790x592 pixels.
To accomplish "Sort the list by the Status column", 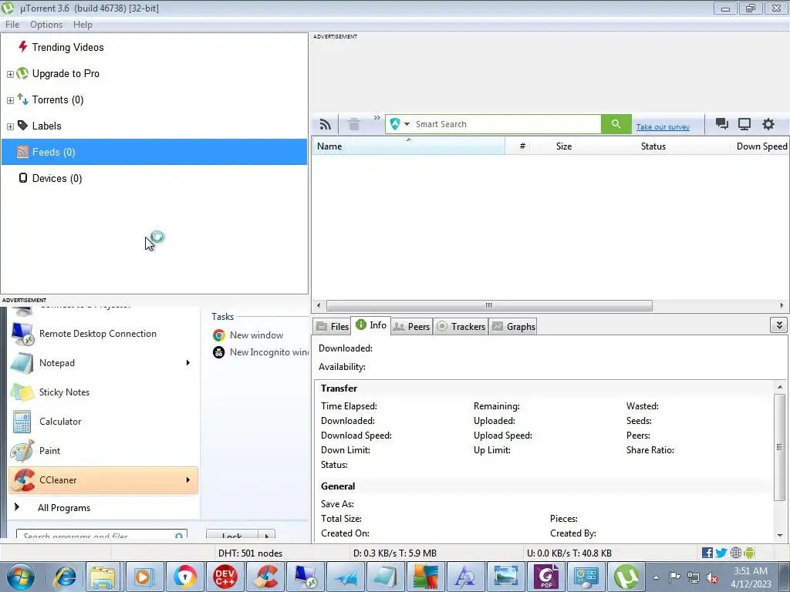I will [653, 146].
